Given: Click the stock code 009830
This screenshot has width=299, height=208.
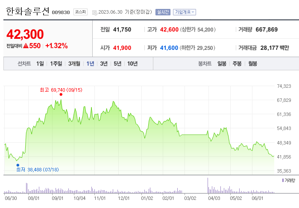Looking at the screenshot, I should tap(61, 12).
